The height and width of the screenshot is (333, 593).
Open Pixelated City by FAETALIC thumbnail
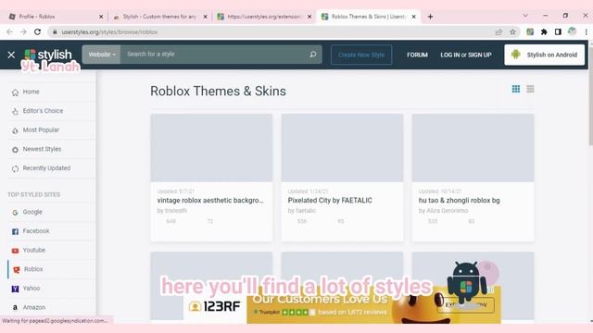(342, 148)
